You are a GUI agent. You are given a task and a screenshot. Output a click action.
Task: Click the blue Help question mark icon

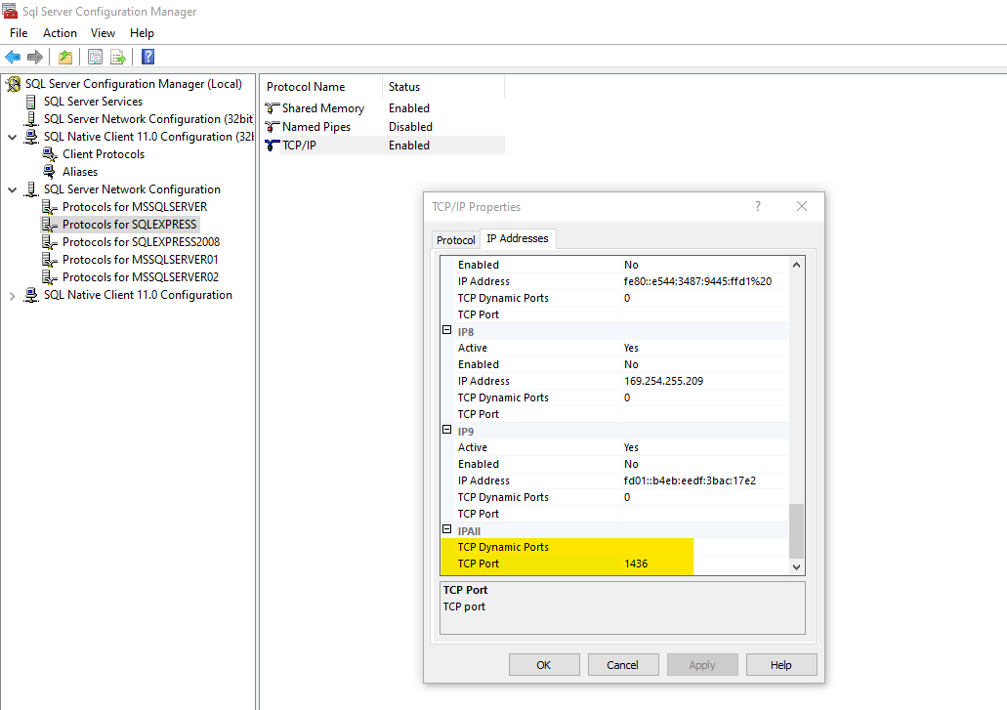pos(147,57)
